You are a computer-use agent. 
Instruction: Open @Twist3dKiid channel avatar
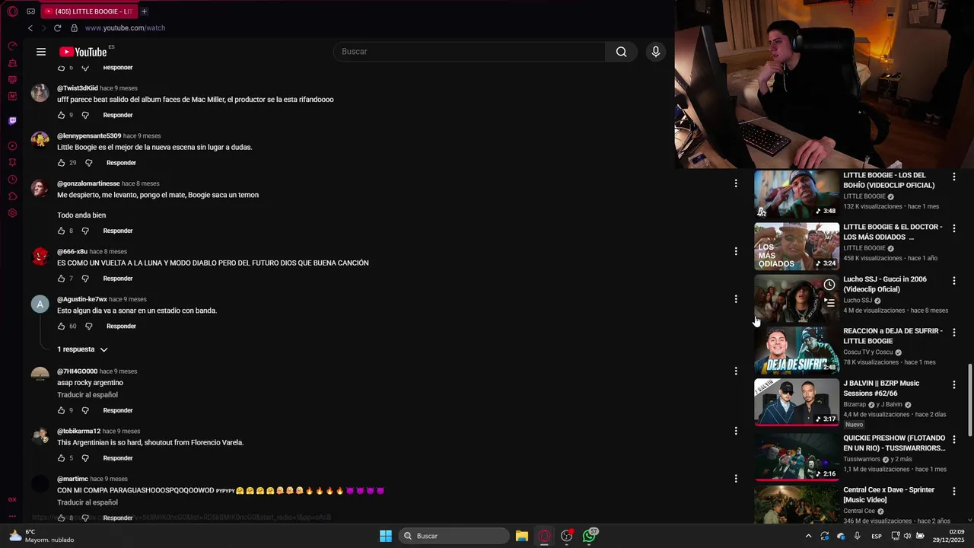pos(40,93)
